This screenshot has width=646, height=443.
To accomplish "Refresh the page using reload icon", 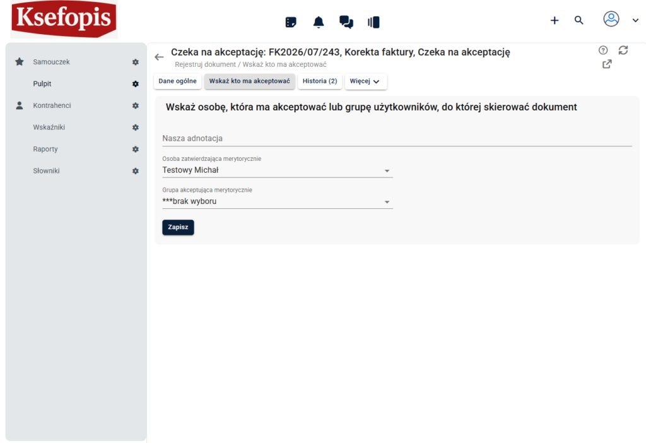I will click(x=623, y=50).
